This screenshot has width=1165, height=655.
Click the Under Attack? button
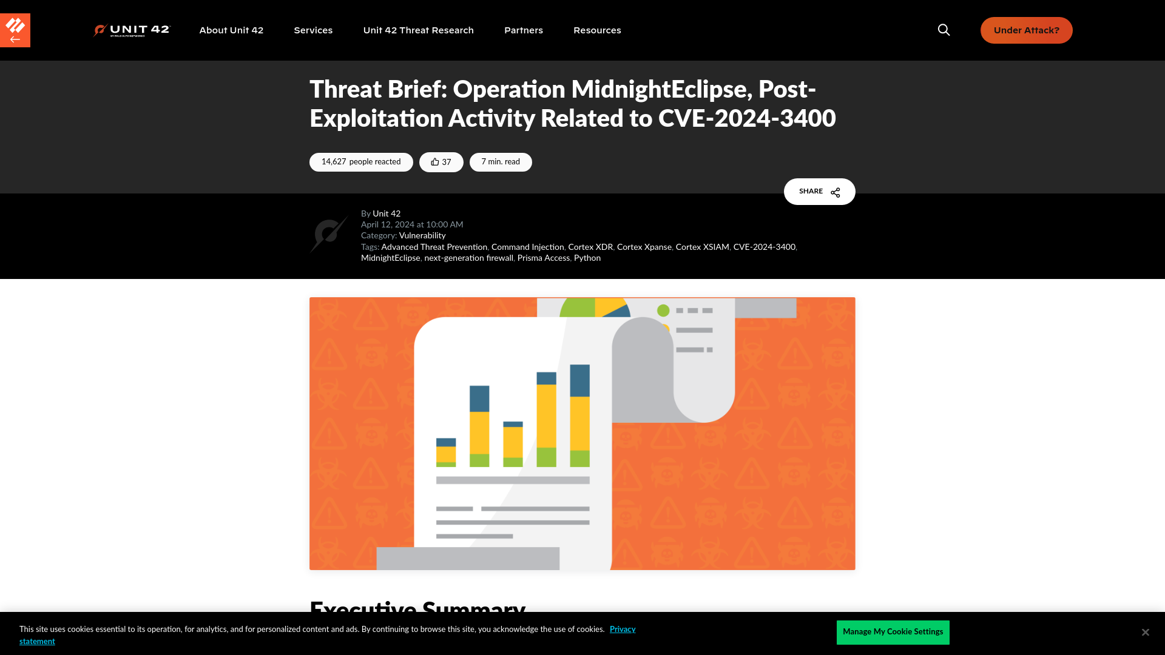1027,30
